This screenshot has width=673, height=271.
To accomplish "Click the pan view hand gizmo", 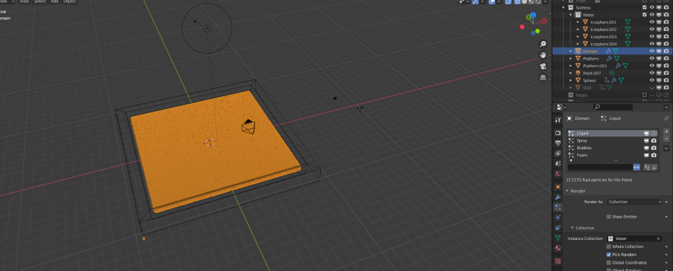I will click(x=543, y=54).
